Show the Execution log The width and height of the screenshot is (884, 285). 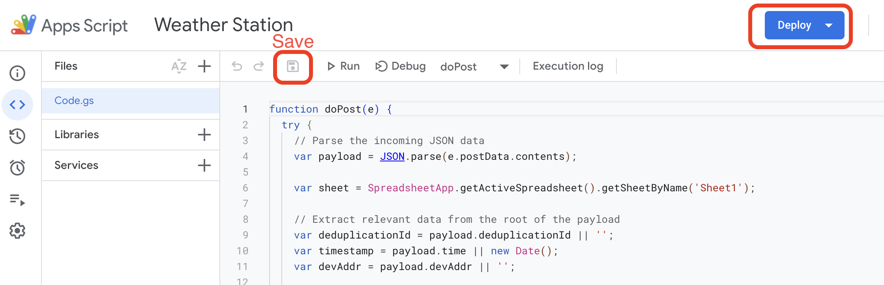click(x=567, y=66)
